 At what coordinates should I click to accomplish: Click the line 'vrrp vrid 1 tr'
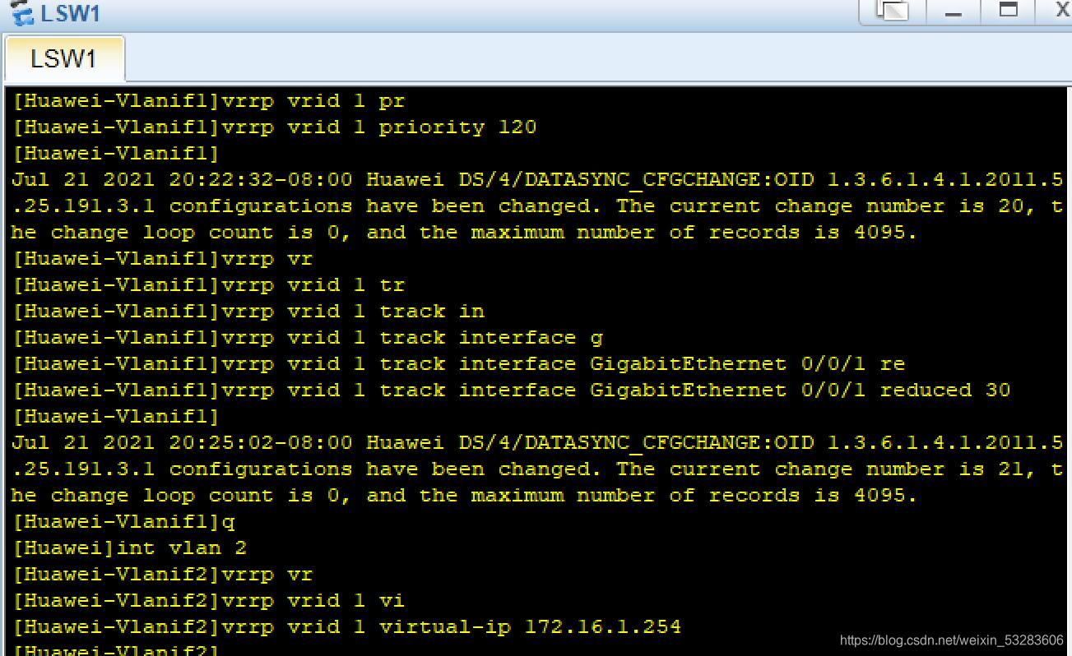[209, 285]
